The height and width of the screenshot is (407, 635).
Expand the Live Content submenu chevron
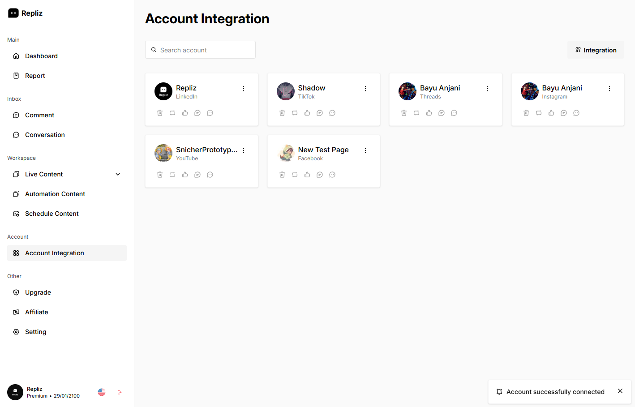pyautogui.click(x=118, y=174)
